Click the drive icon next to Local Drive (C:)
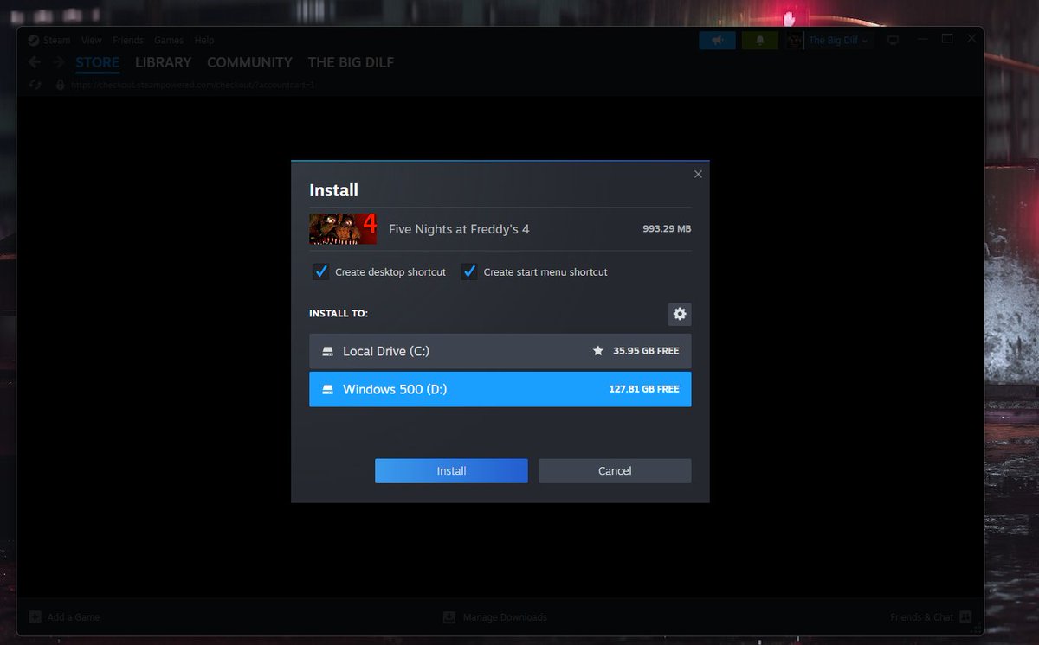Viewport: 1039px width, 645px height. point(328,352)
